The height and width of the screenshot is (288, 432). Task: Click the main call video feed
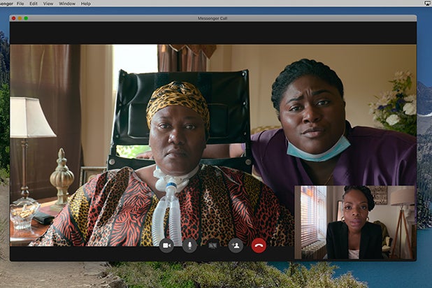coord(213,145)
